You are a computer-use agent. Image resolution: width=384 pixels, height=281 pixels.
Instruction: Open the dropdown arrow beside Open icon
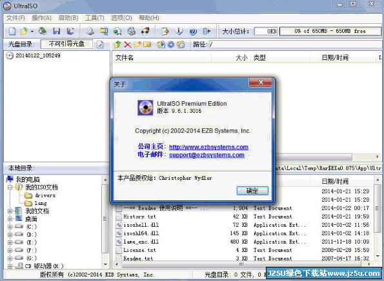point(32,32)
